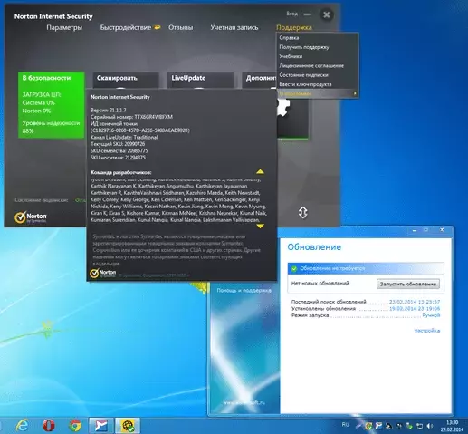
Task: Click 'Запустить обновление' button
Action: point(408,284)
